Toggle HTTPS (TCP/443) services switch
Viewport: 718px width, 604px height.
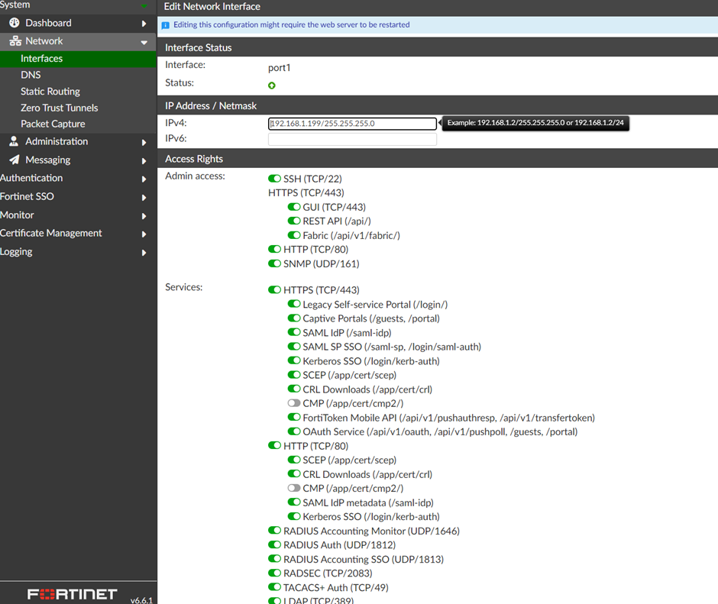tap(274, 290)
